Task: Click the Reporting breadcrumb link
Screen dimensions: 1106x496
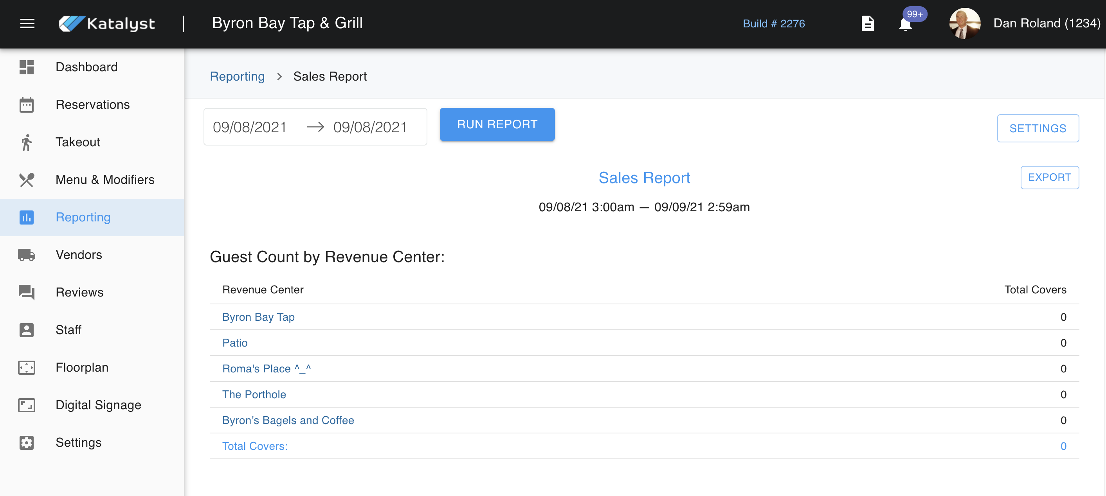Action: tap(237, 76)
